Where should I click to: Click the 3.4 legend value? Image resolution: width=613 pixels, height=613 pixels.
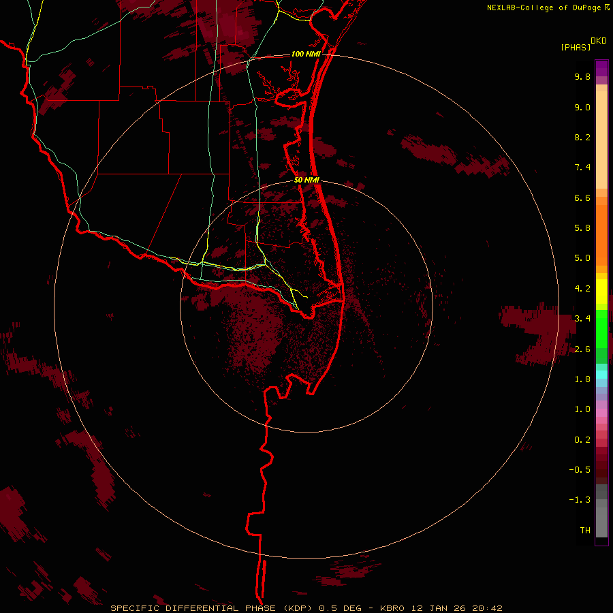coord(582,319)
